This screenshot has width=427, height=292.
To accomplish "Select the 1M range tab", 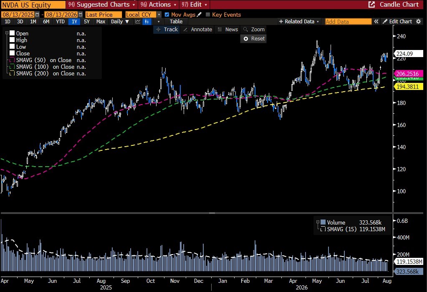I will tap(33, 22).
